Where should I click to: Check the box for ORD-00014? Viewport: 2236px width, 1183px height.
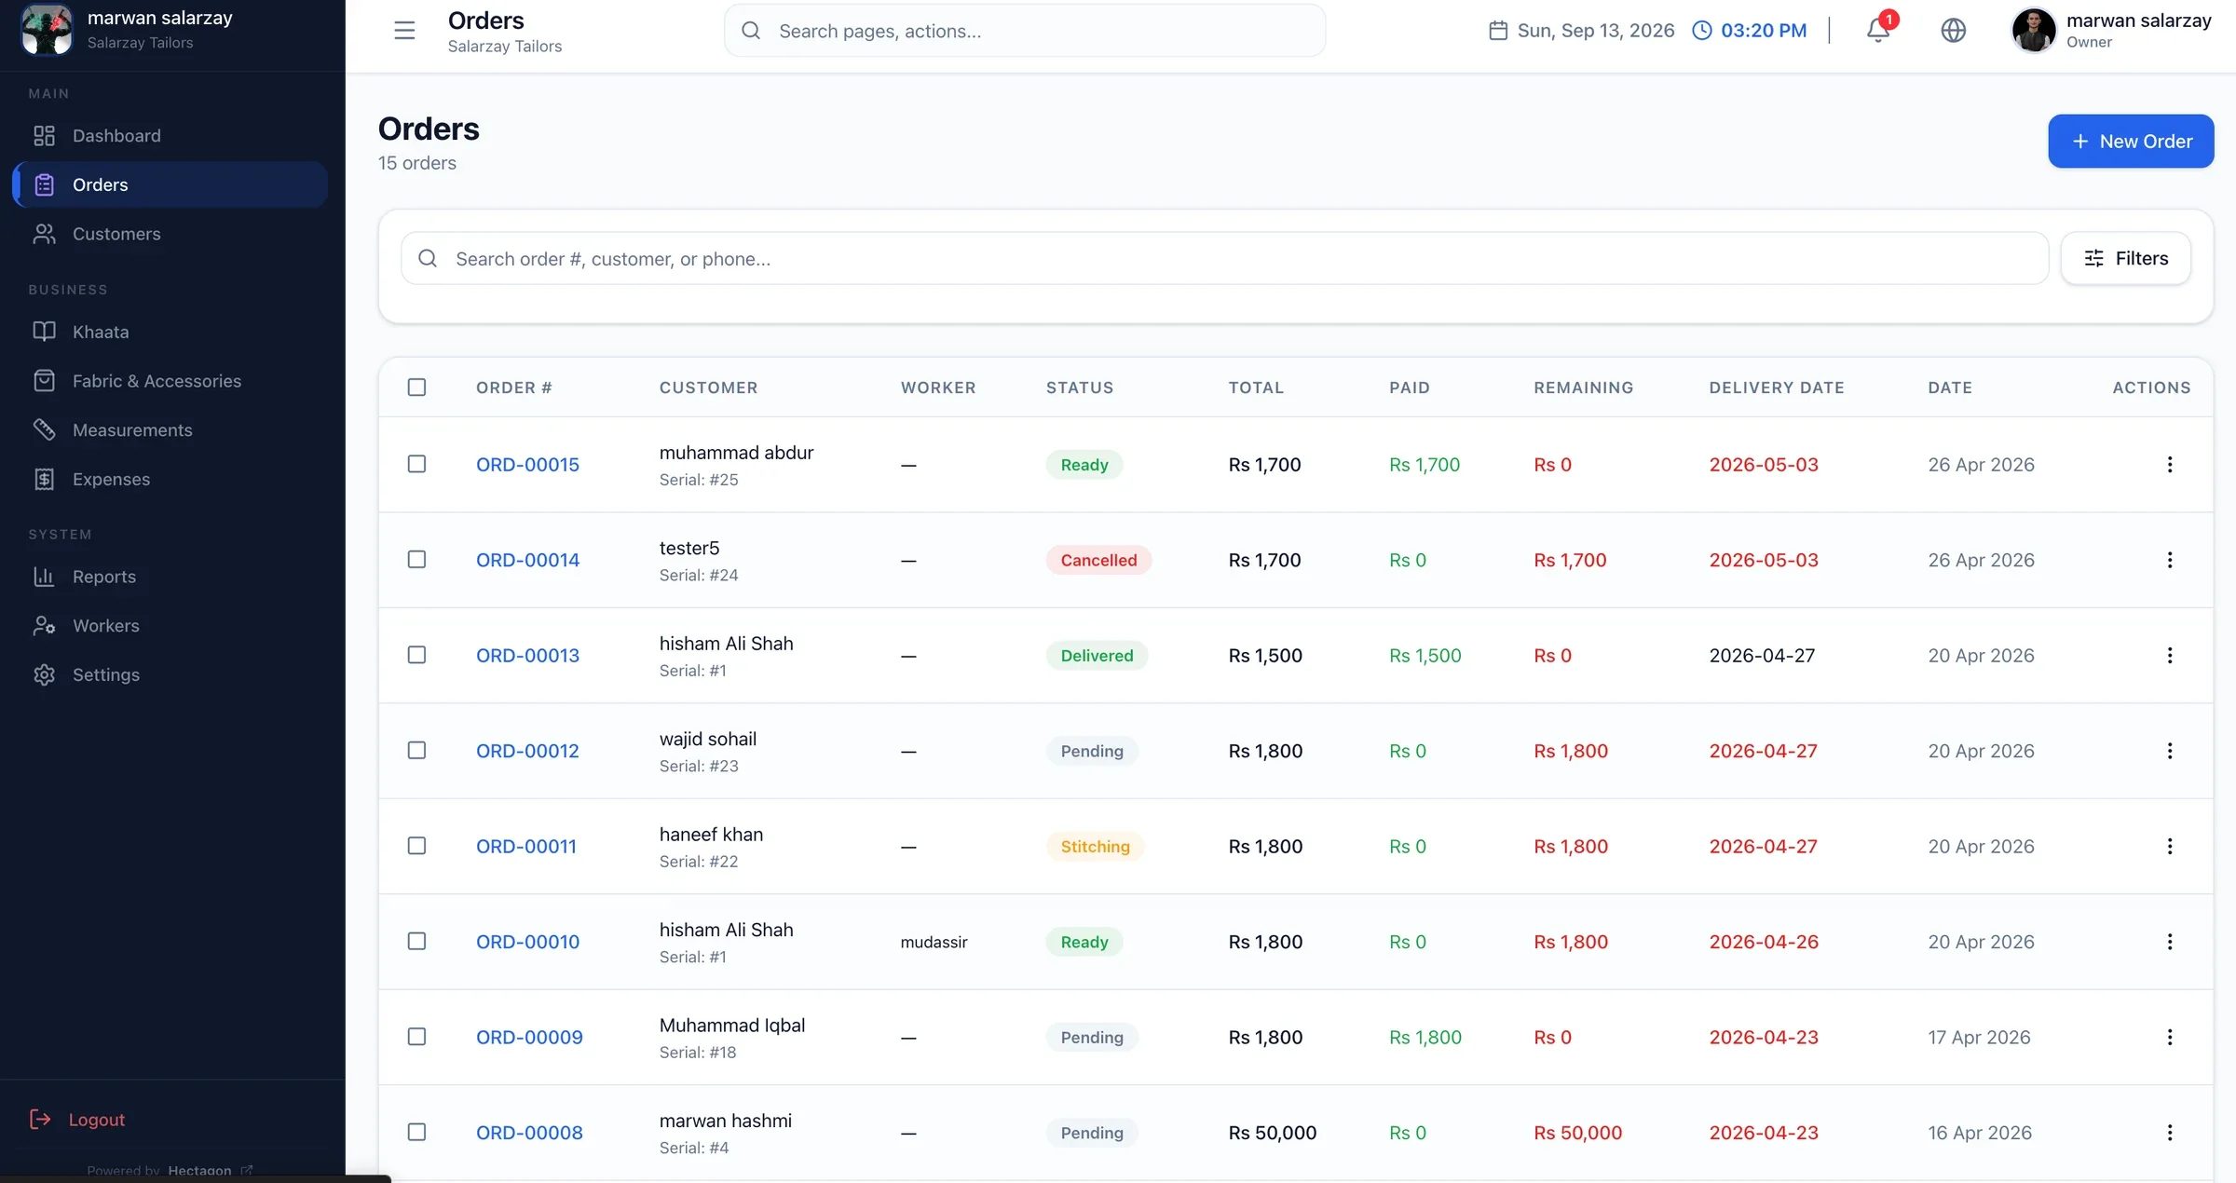pos(416,559)
